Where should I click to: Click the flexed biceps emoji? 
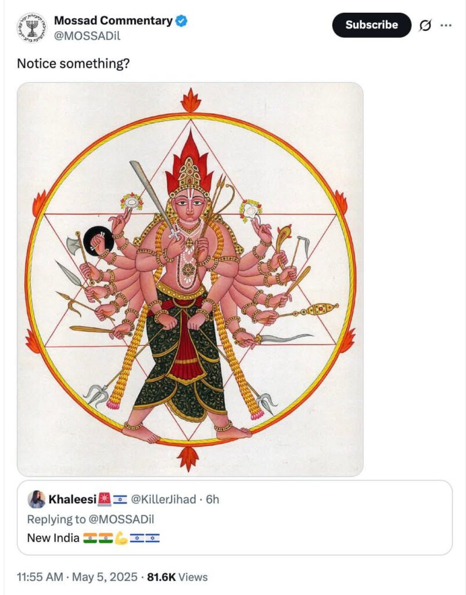coord(121,538)
